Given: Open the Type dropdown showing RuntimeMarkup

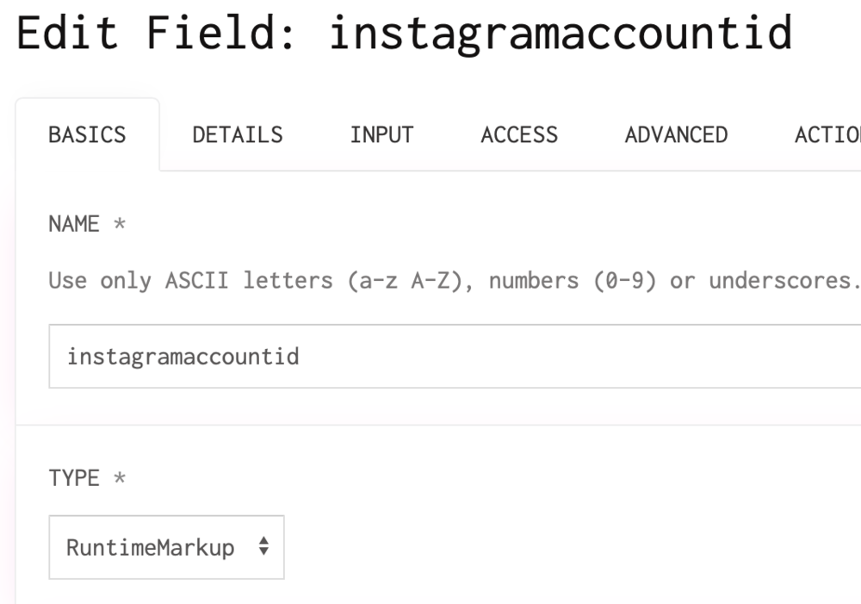Looking at the screenshot, I should pos(166,547).
